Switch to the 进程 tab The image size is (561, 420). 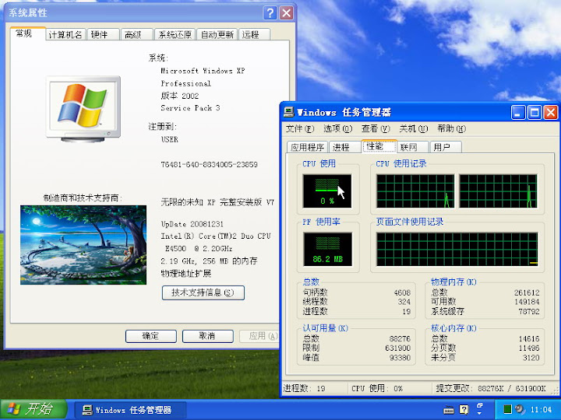click(x=345, y=147)
